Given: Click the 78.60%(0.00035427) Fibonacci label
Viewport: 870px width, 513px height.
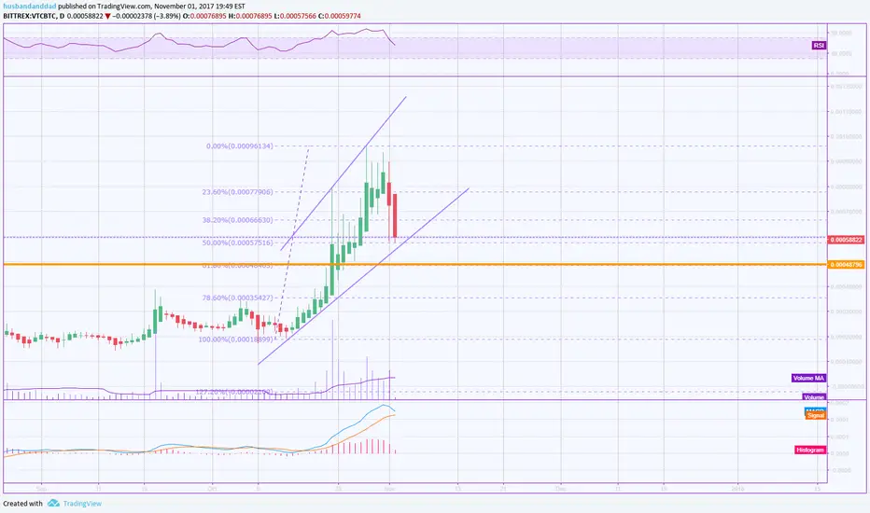Looking at the screenshot, I should tap(237, 298).
